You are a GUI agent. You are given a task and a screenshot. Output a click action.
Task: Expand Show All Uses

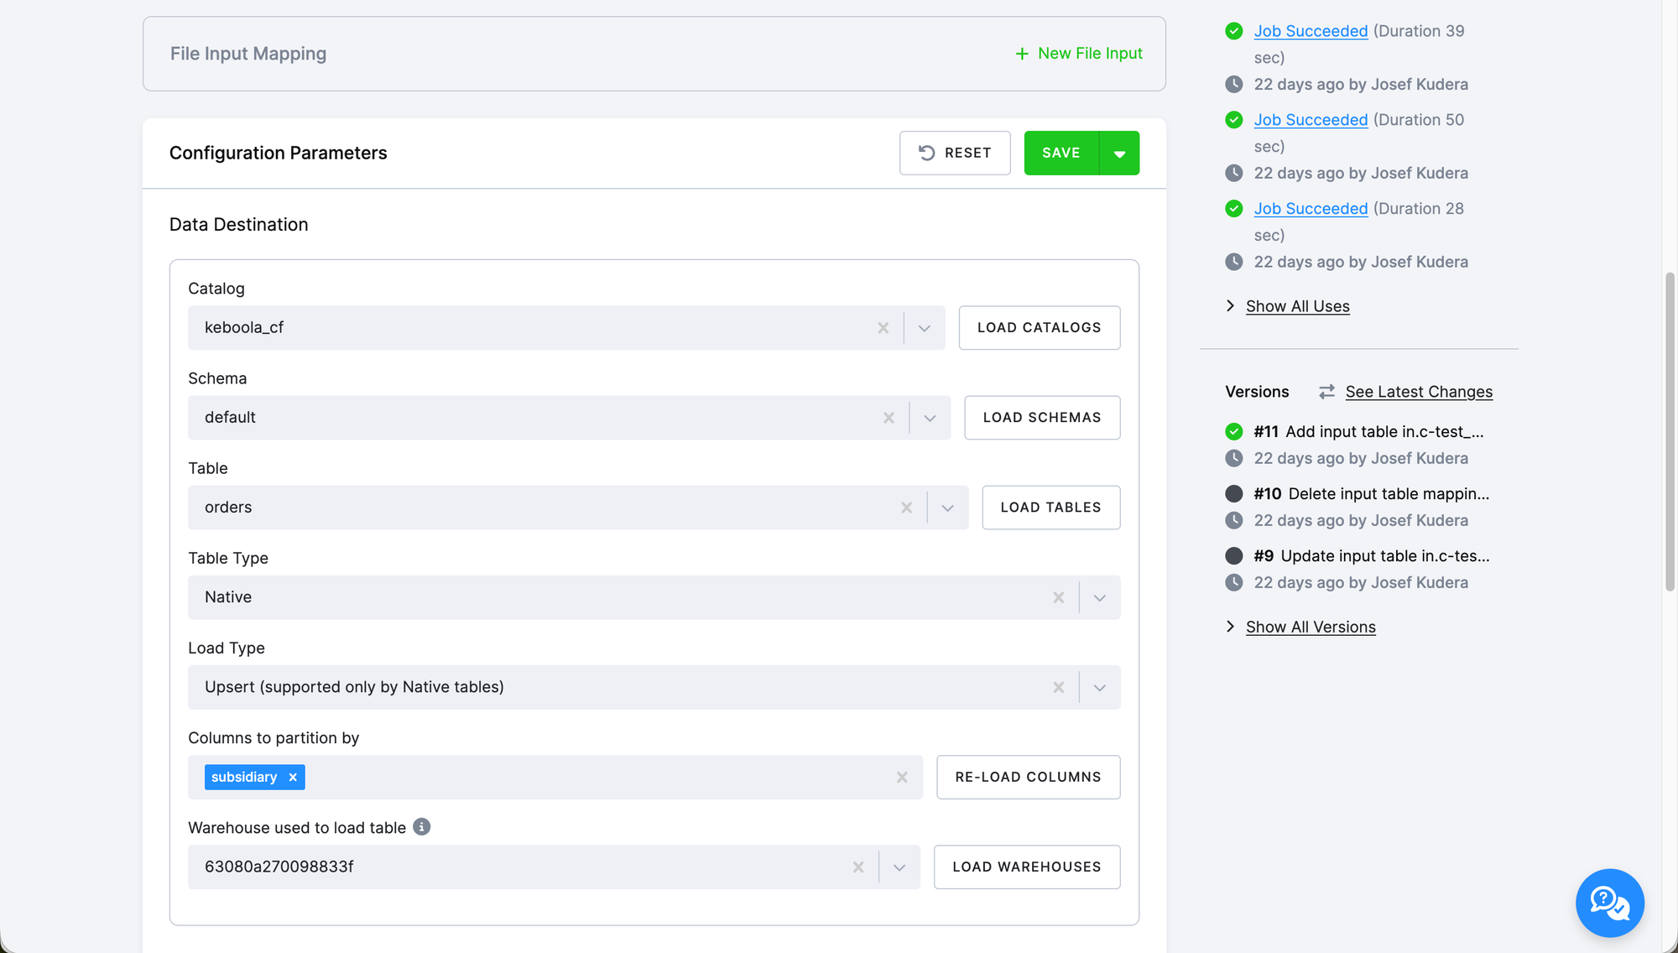1297,306
